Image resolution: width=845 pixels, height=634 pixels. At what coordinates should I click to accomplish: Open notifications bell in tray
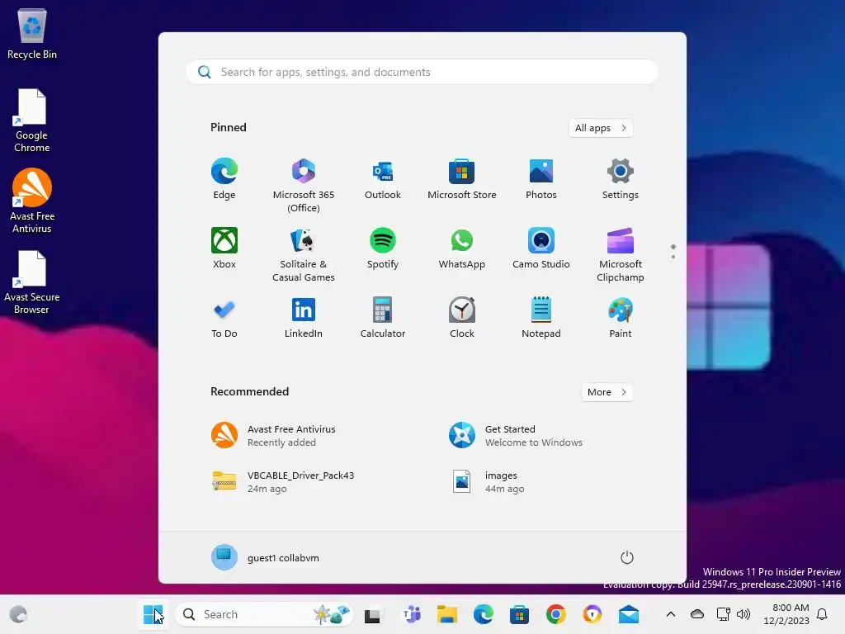point(822,614)
